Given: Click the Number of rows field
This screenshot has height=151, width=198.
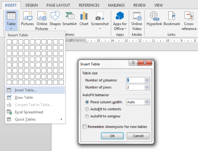Looking at the screenshot, I should [x=135, y=87].
